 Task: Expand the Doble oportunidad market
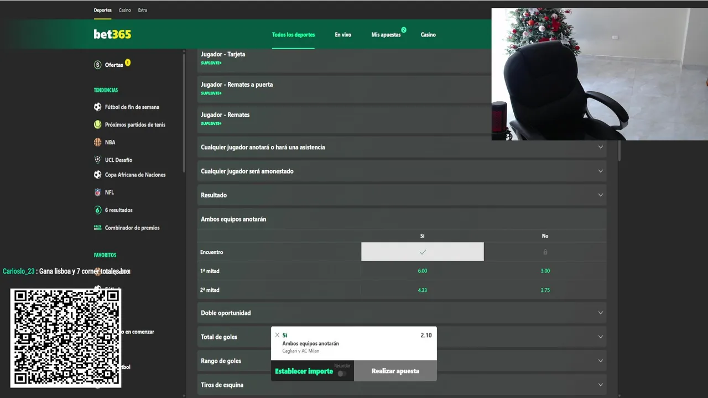point(402,313)
